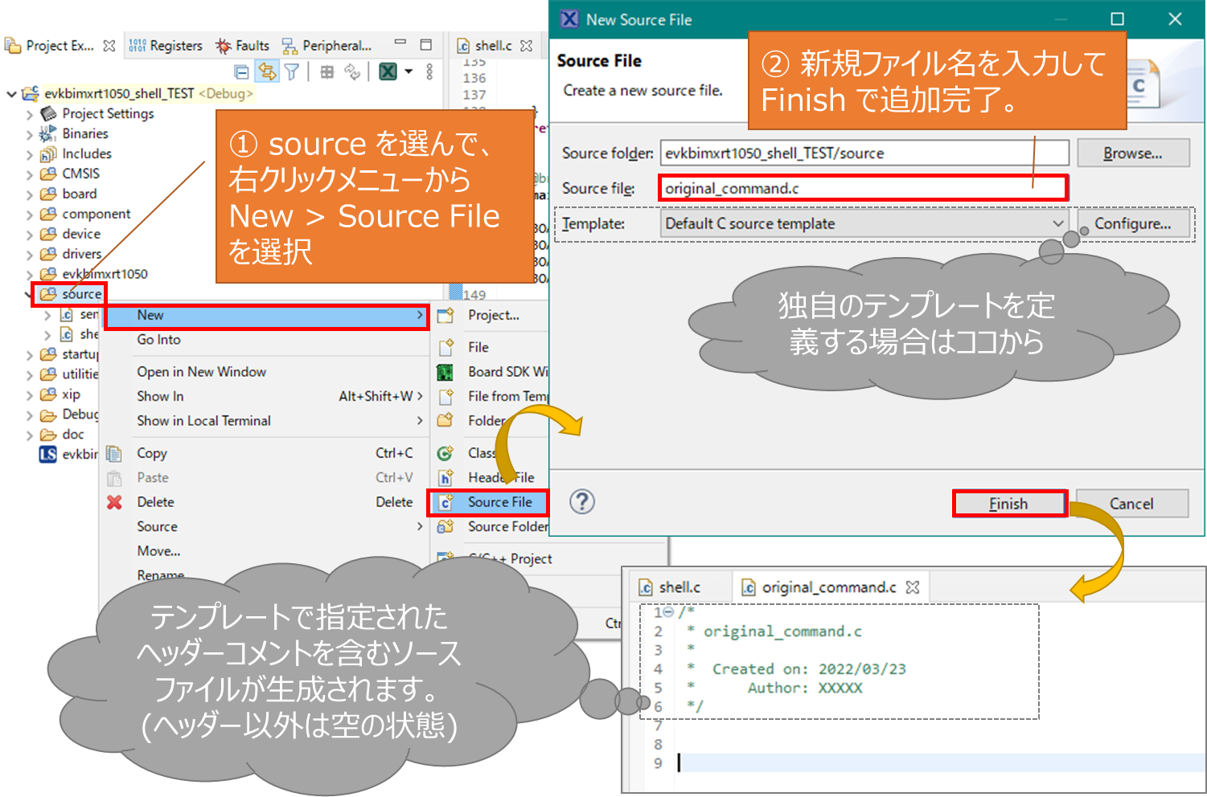Select Source File from New submenu
1207x797 pixels.
click(499, 502)
